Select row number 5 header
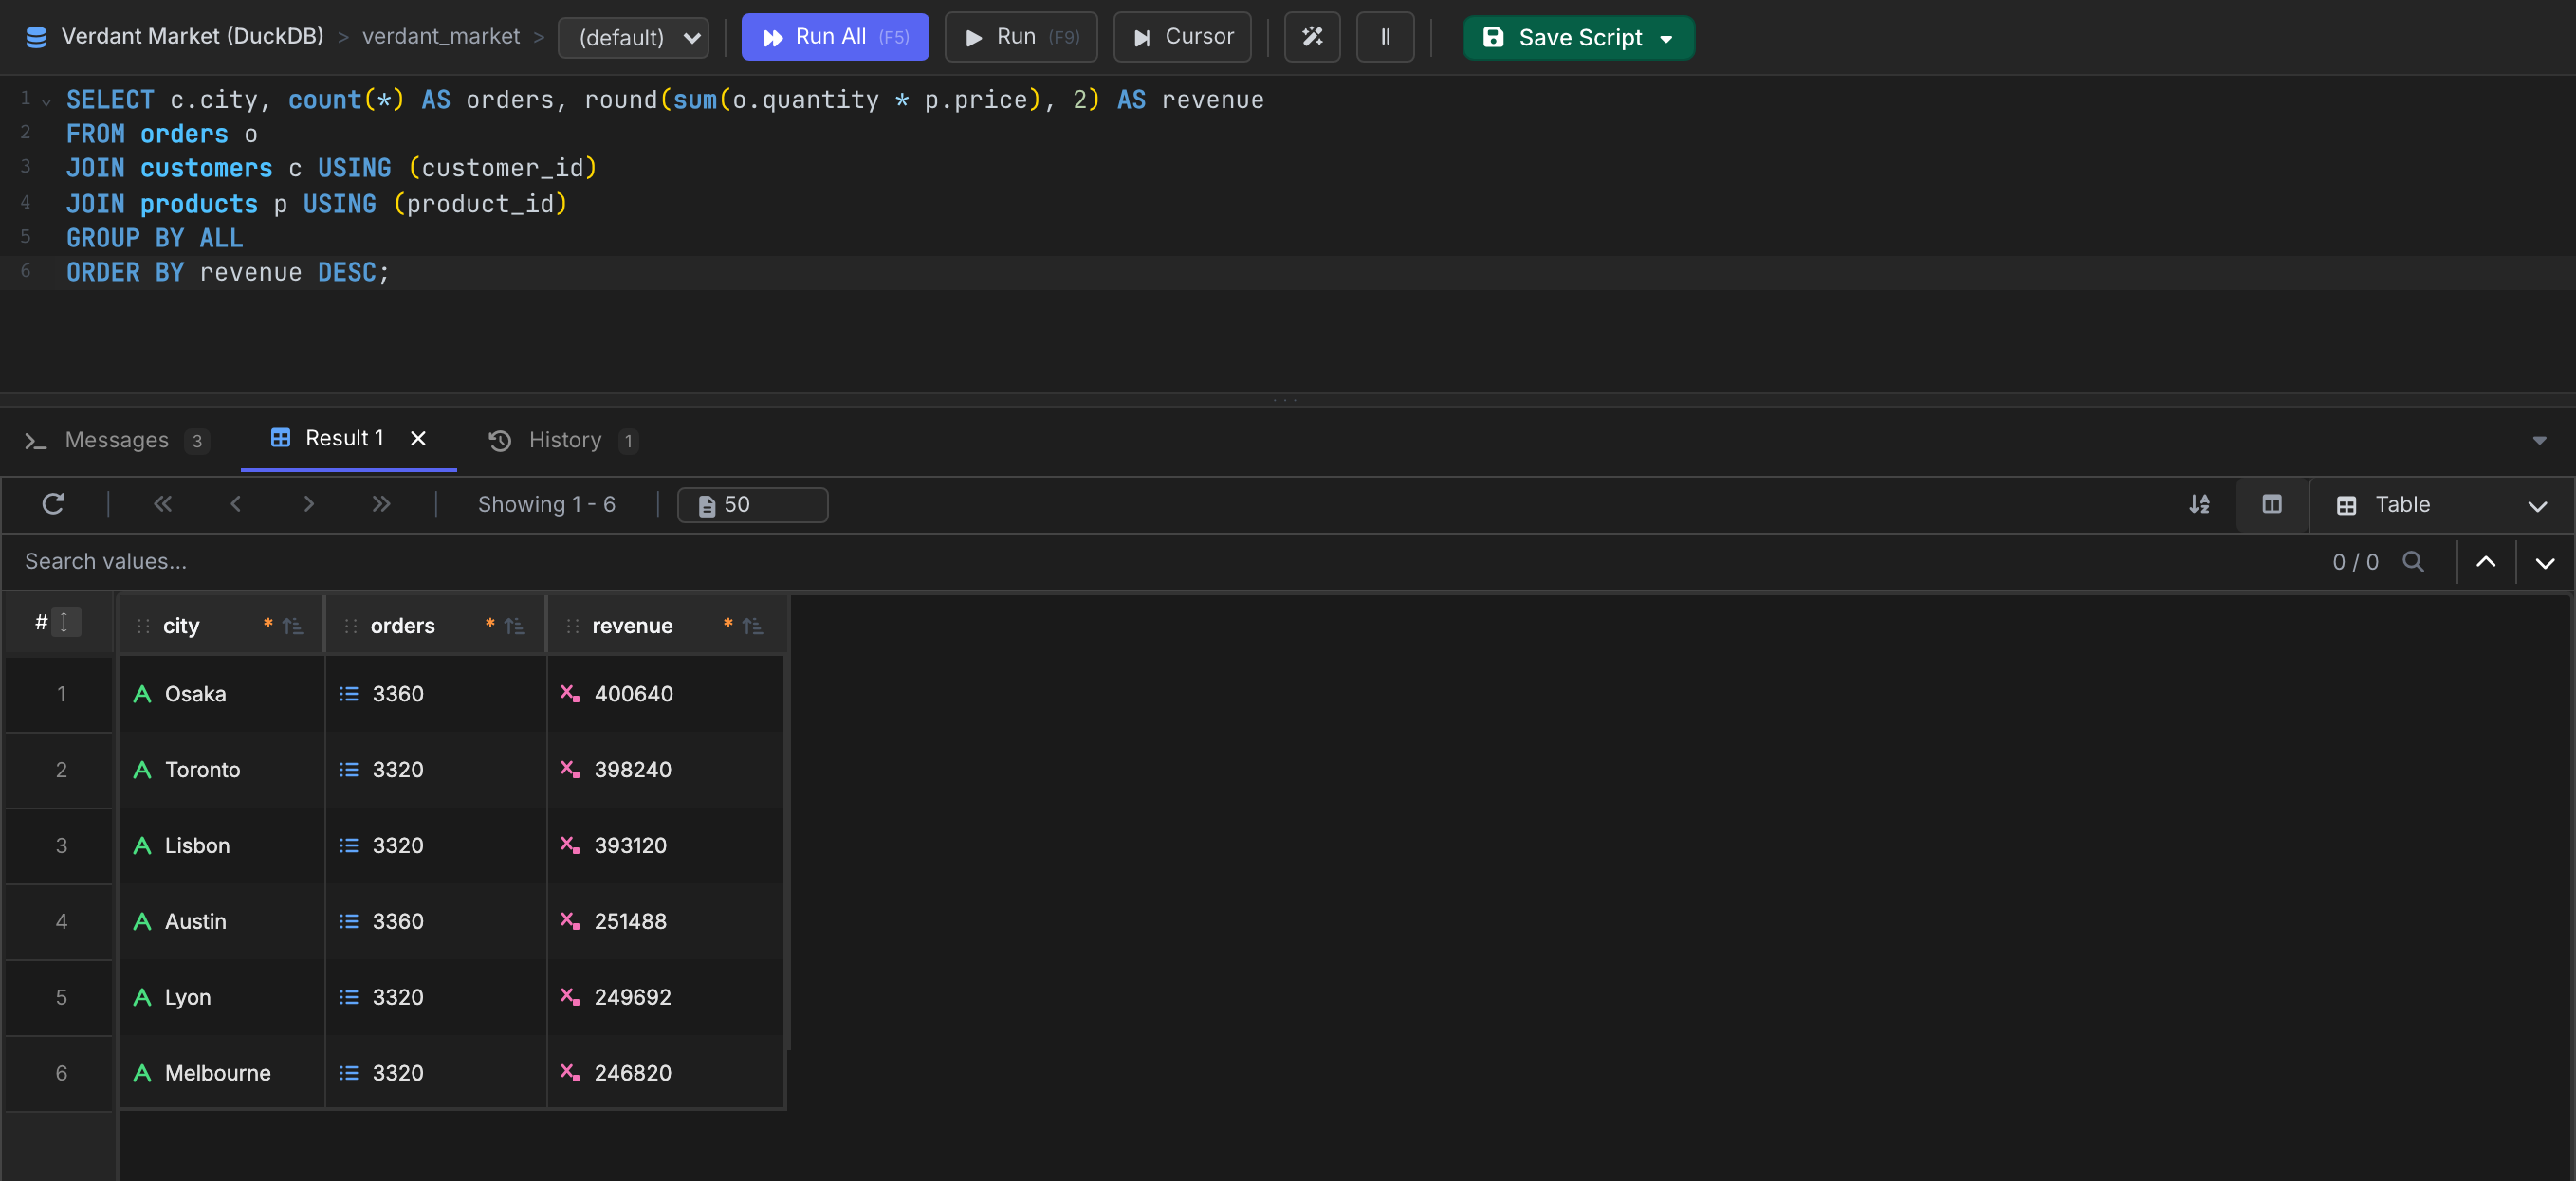The image size is (2576, 1181). [x=60, y=996]
